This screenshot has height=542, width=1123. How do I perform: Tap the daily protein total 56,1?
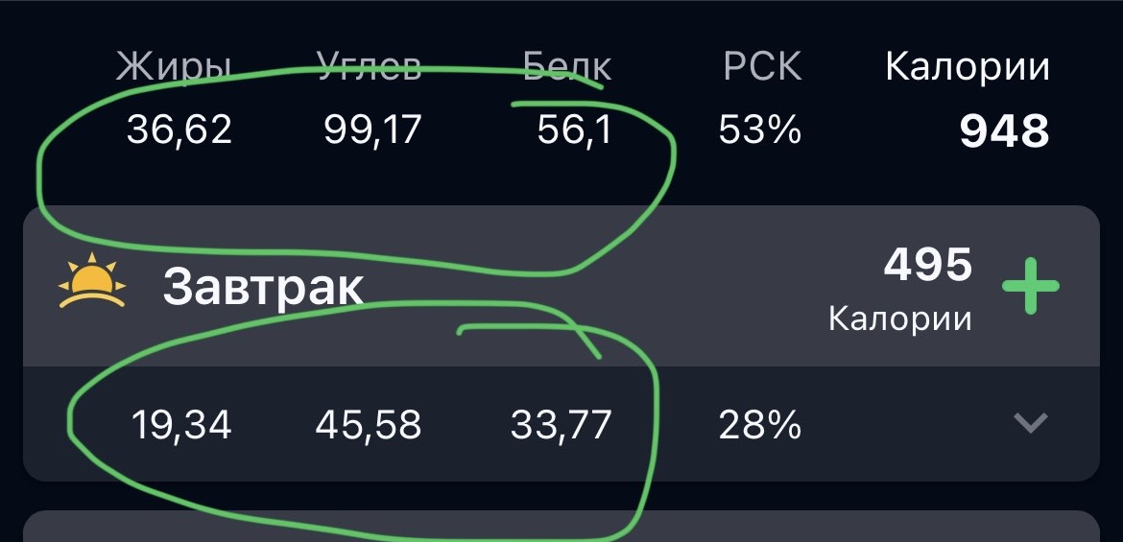click(574, 130)
